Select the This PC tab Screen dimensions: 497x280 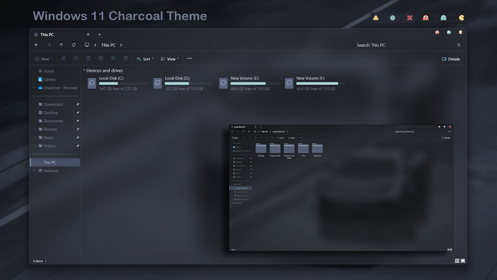pyautogui.click(x=62, y=35)
